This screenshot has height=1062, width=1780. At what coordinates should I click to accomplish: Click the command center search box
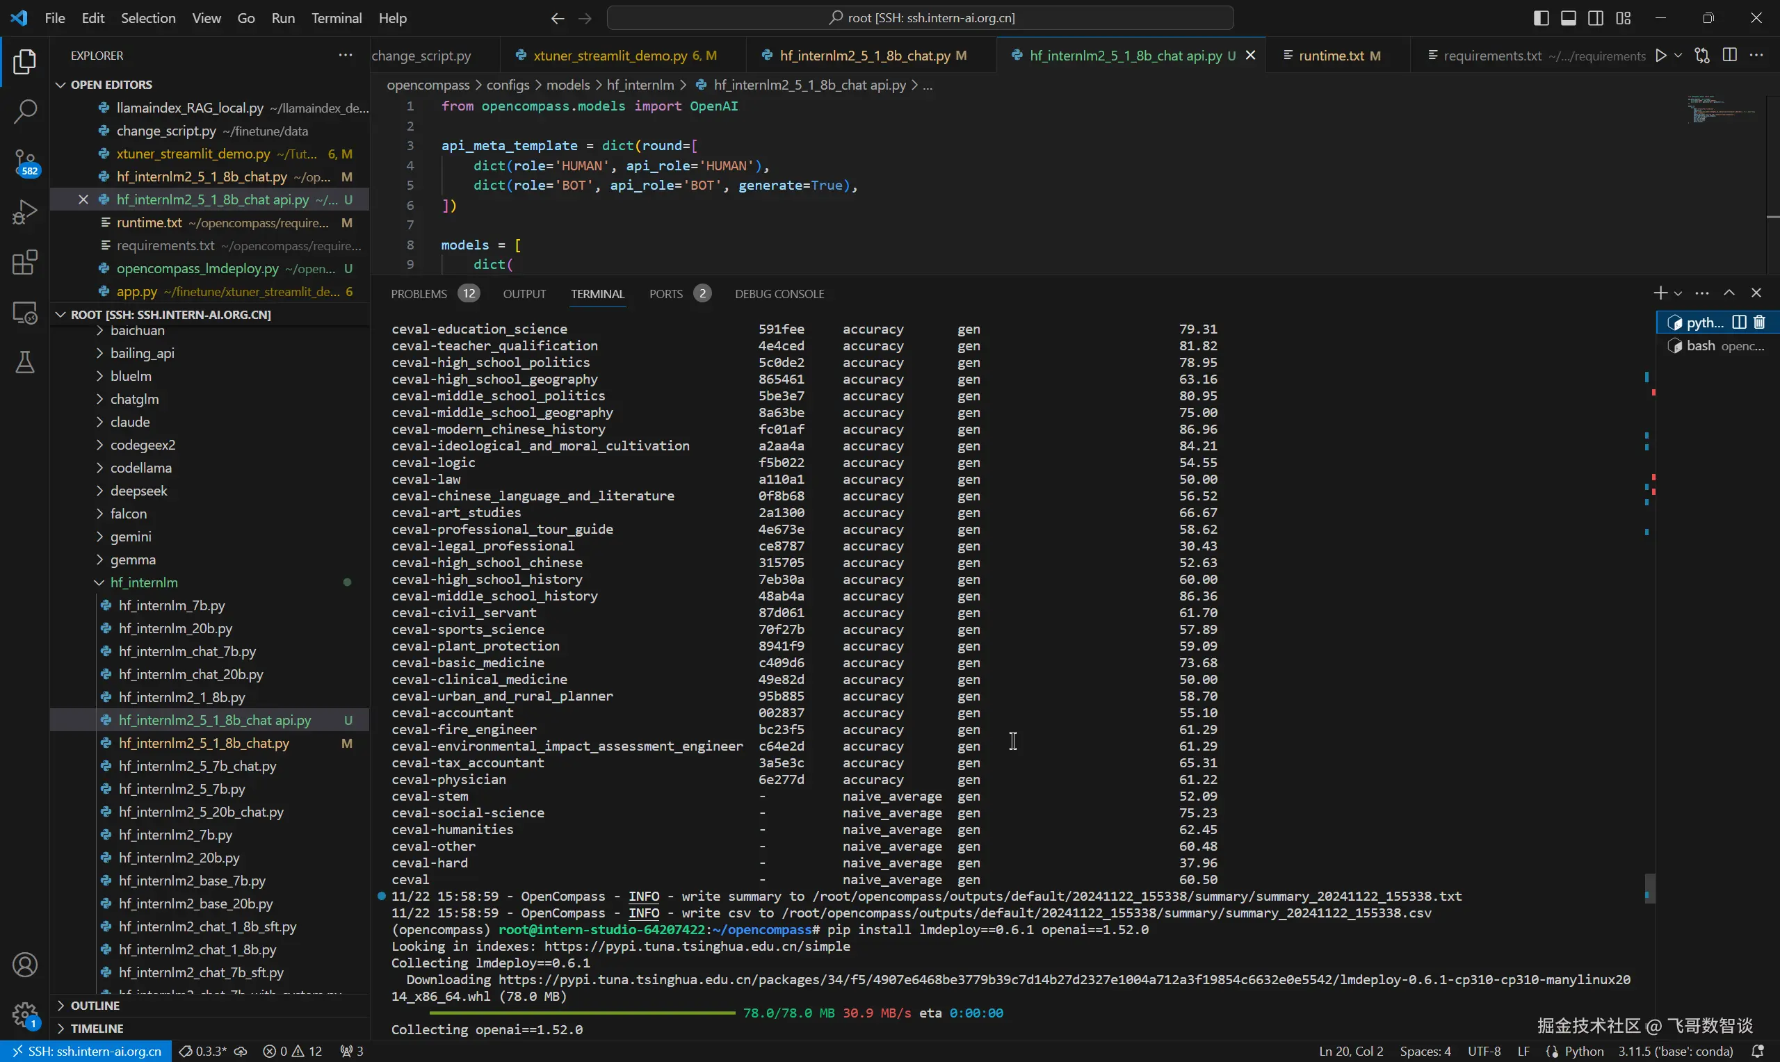[920, 18]
